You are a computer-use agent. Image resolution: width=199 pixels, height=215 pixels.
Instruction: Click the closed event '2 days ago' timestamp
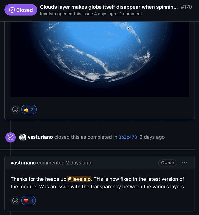click(152, 137)
